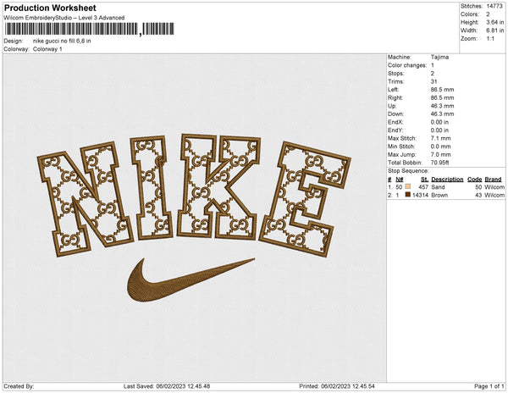Screen dimensions: 508x393
Task: Click the 'St.' column header
Action: coord(424,180)
